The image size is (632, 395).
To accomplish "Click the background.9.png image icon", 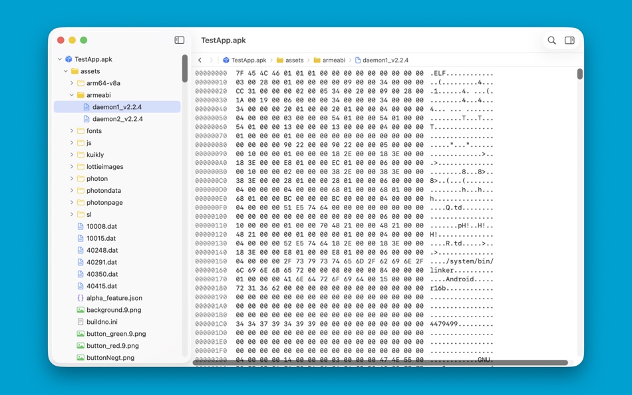I will point(80,310).
